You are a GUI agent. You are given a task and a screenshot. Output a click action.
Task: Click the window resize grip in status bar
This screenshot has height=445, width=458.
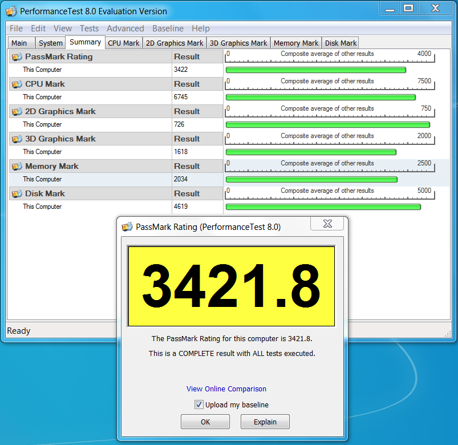tap(448, 333)
